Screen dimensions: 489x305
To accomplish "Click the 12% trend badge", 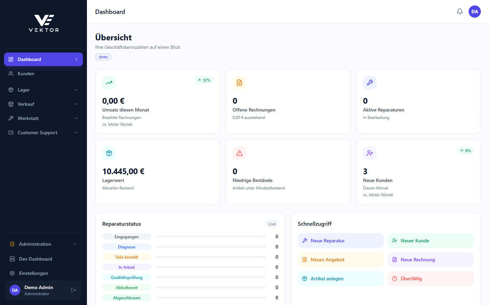I will pyautogui.click(x=204, y=80).
